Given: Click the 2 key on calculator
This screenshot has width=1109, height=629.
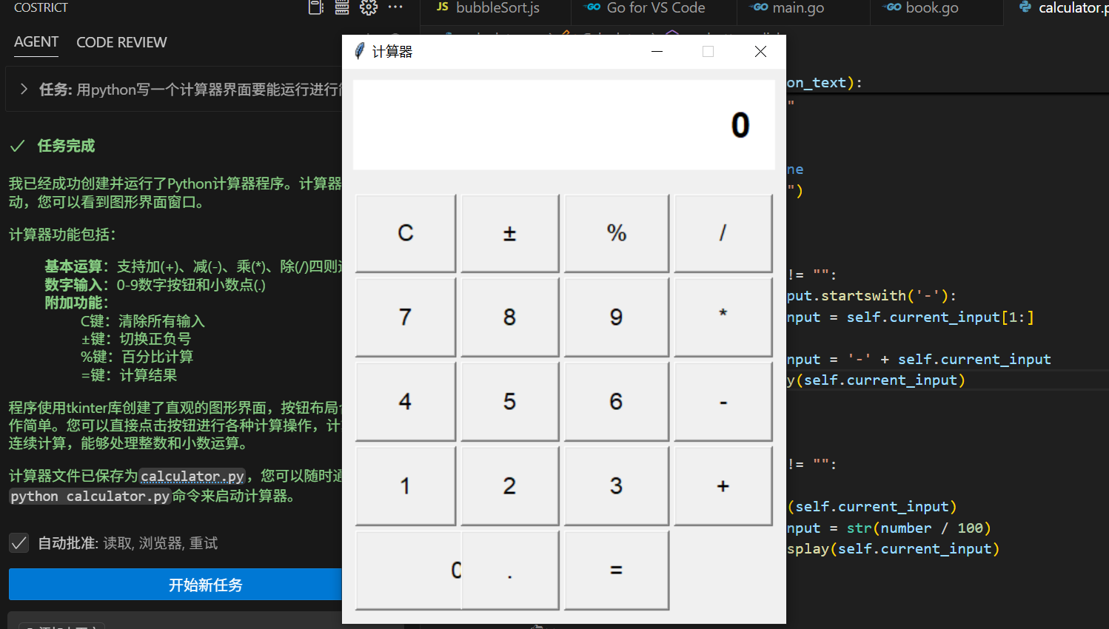Looking at the screenshot, I should pos(509,486).
